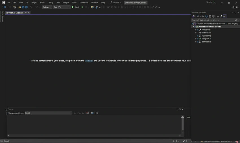This screenshot has width=240, height=143.
Task: Expand the Service1.cs tree node
Action: click(x=196, y=42)
